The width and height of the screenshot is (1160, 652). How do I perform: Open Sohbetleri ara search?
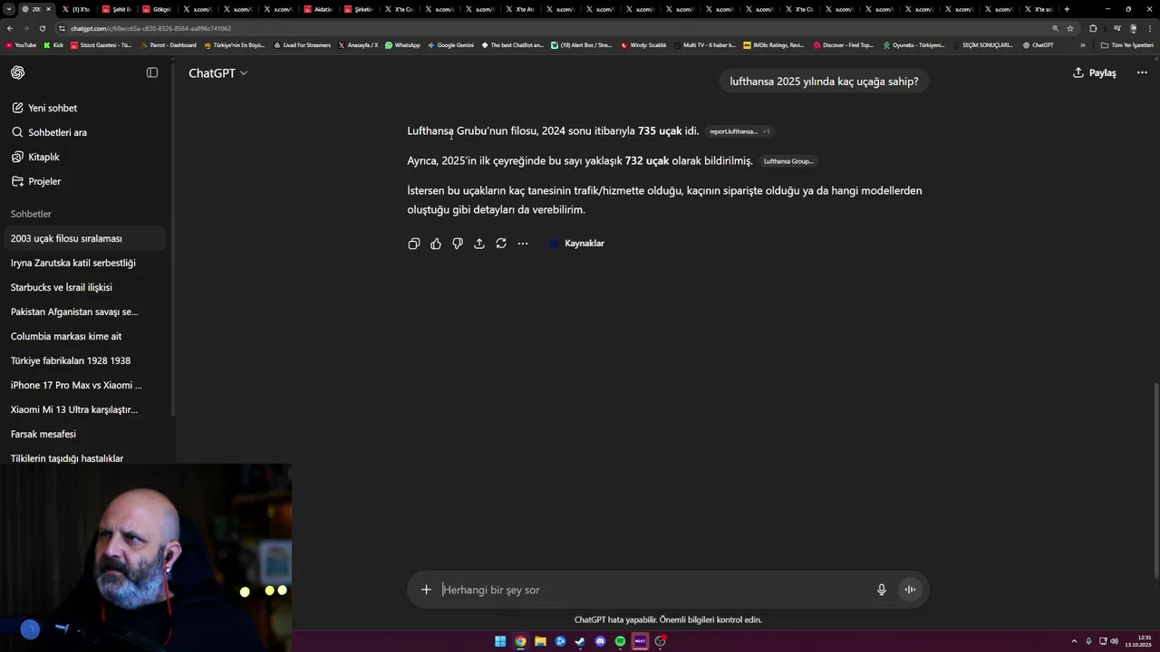pos(49,132)
